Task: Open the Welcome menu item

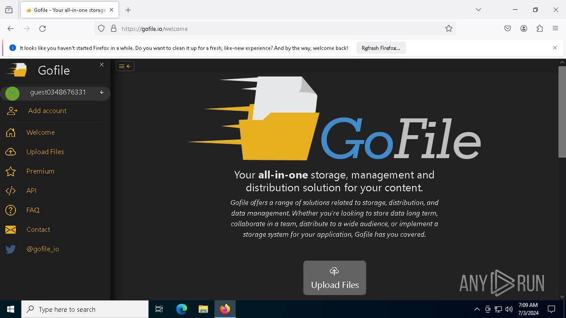Action: click(x=41, y=132)
